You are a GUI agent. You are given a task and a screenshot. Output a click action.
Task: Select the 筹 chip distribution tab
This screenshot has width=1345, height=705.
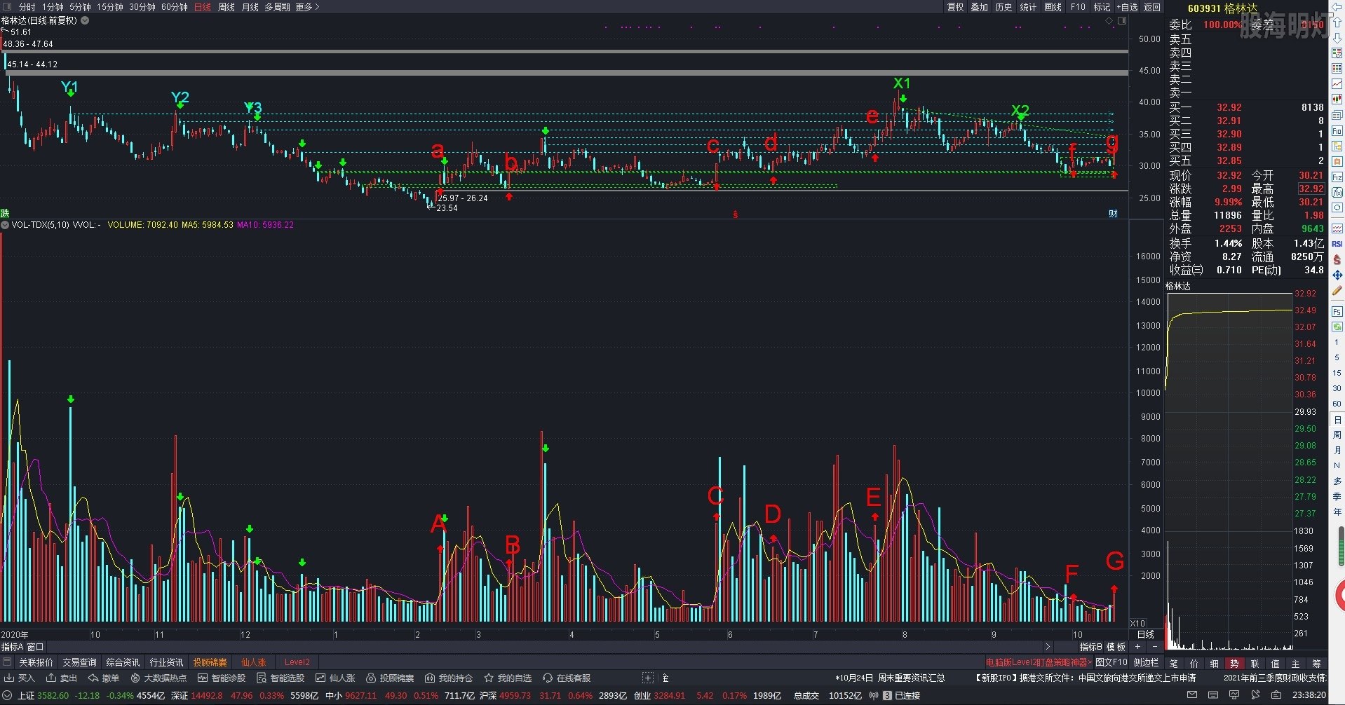click(1316, 664)
